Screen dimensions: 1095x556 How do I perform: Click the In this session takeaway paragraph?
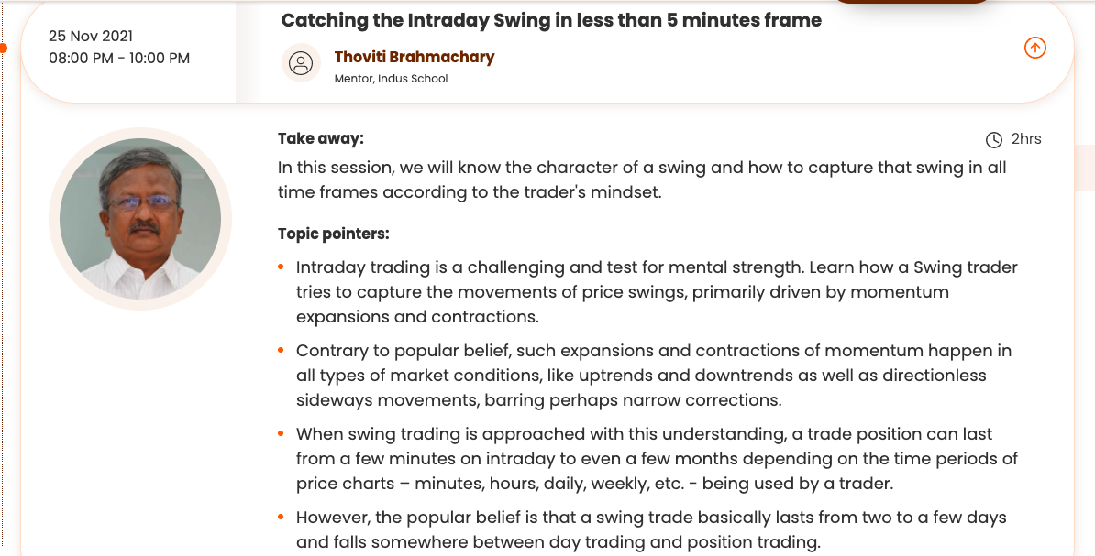tap(641, 180)
